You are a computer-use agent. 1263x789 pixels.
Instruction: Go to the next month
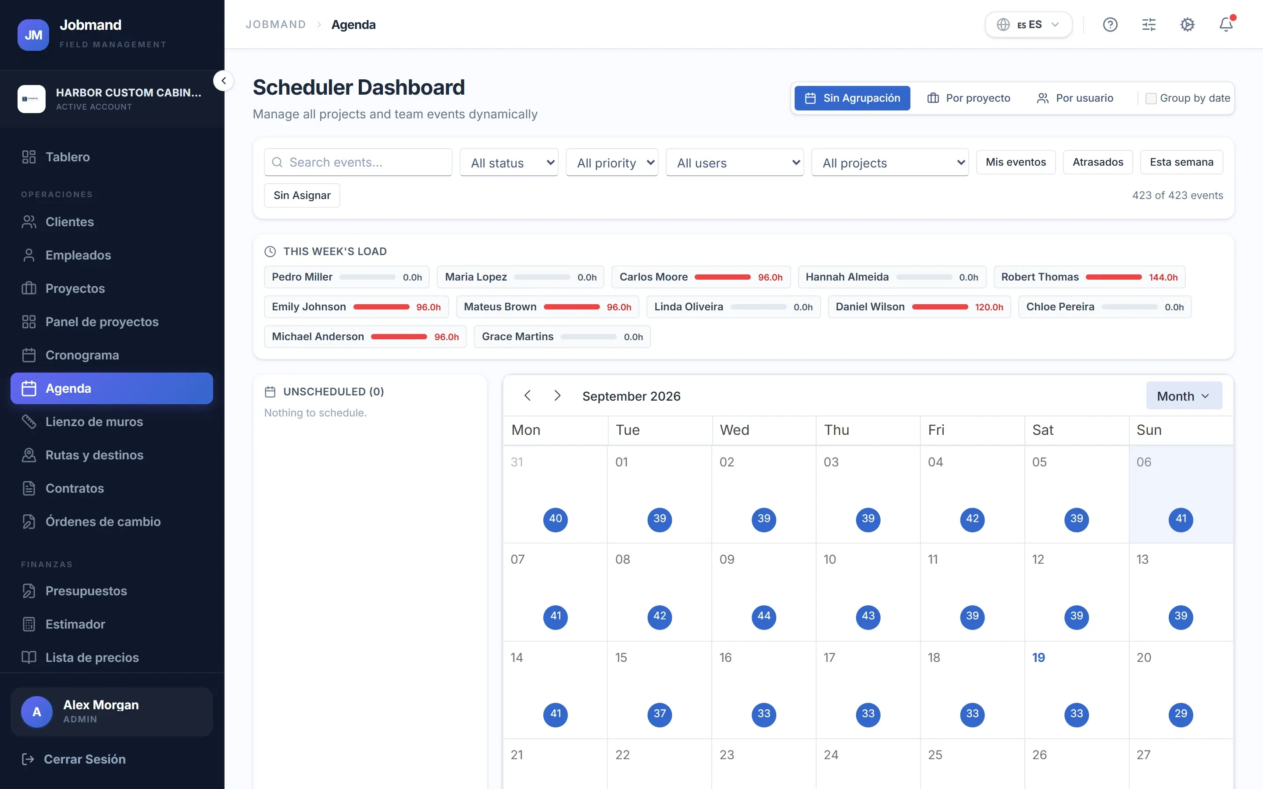click(557, 395)
